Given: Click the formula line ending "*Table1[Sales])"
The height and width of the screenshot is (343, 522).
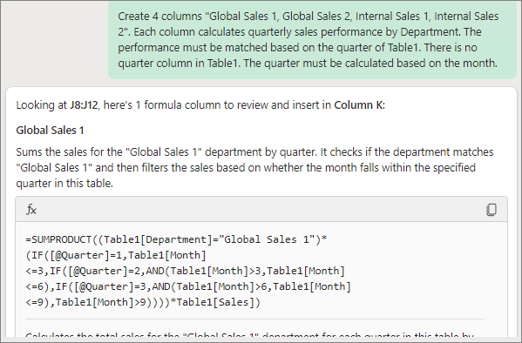Looking at the screenshot, I should [143, 302].
